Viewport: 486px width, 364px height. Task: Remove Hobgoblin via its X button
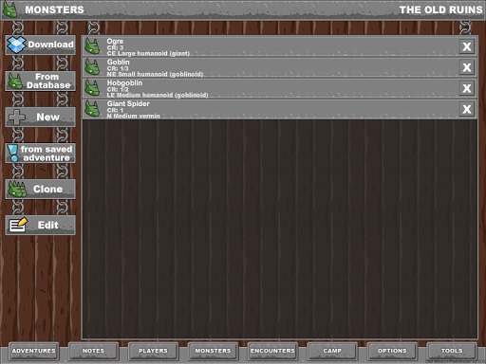(467, 88)
